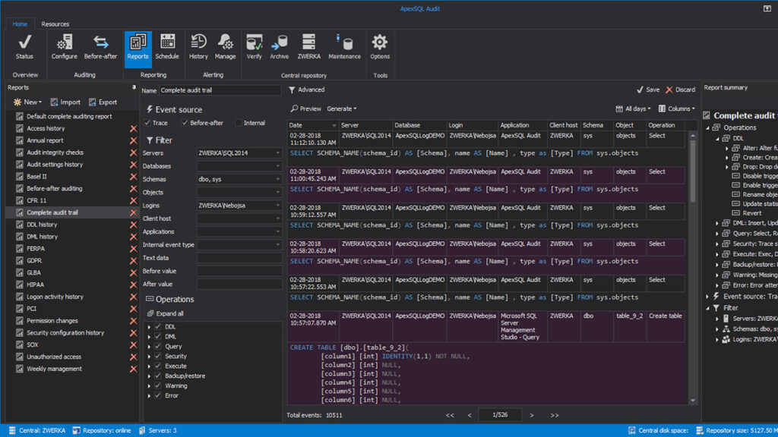The height and width of the screenshot is (437, 778).
Task: Select the Home ribbon tab
Action: 20,24
